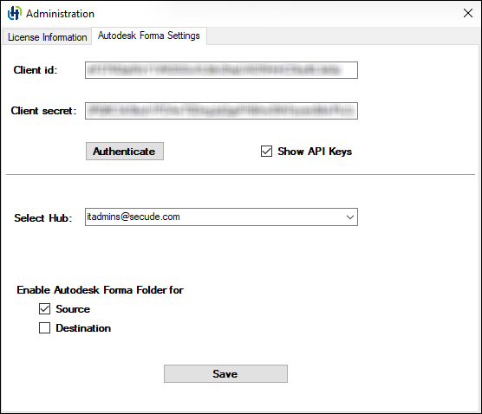Screen dimensions: 482x414
Task: Click into the Client secret field
Action: click(x=221, y=111)
